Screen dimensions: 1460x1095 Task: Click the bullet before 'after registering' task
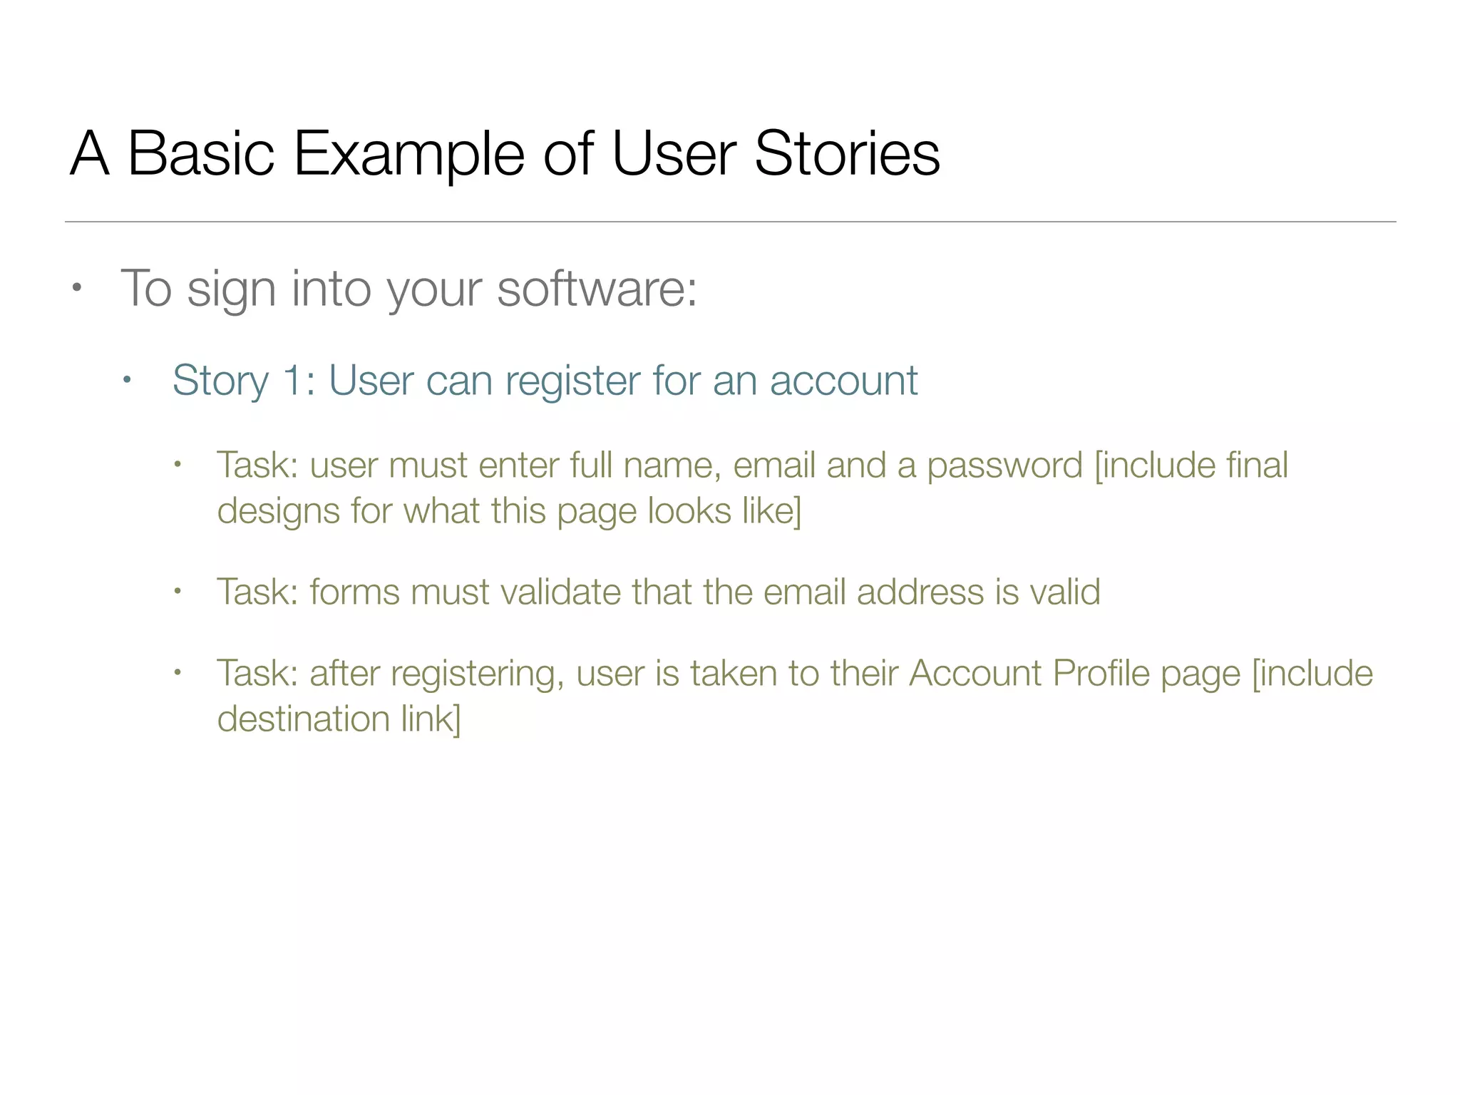[178, 672]
